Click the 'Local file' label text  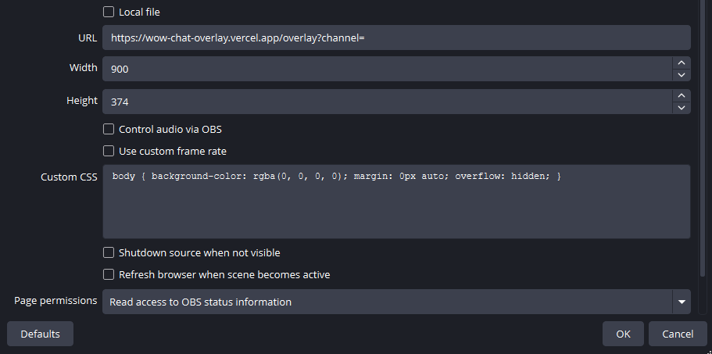139,13
